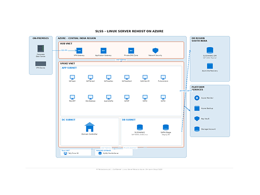Click the Private DNS Zone icon
The width and height of the screenshot is (260, 195).
tap(131, 51)
